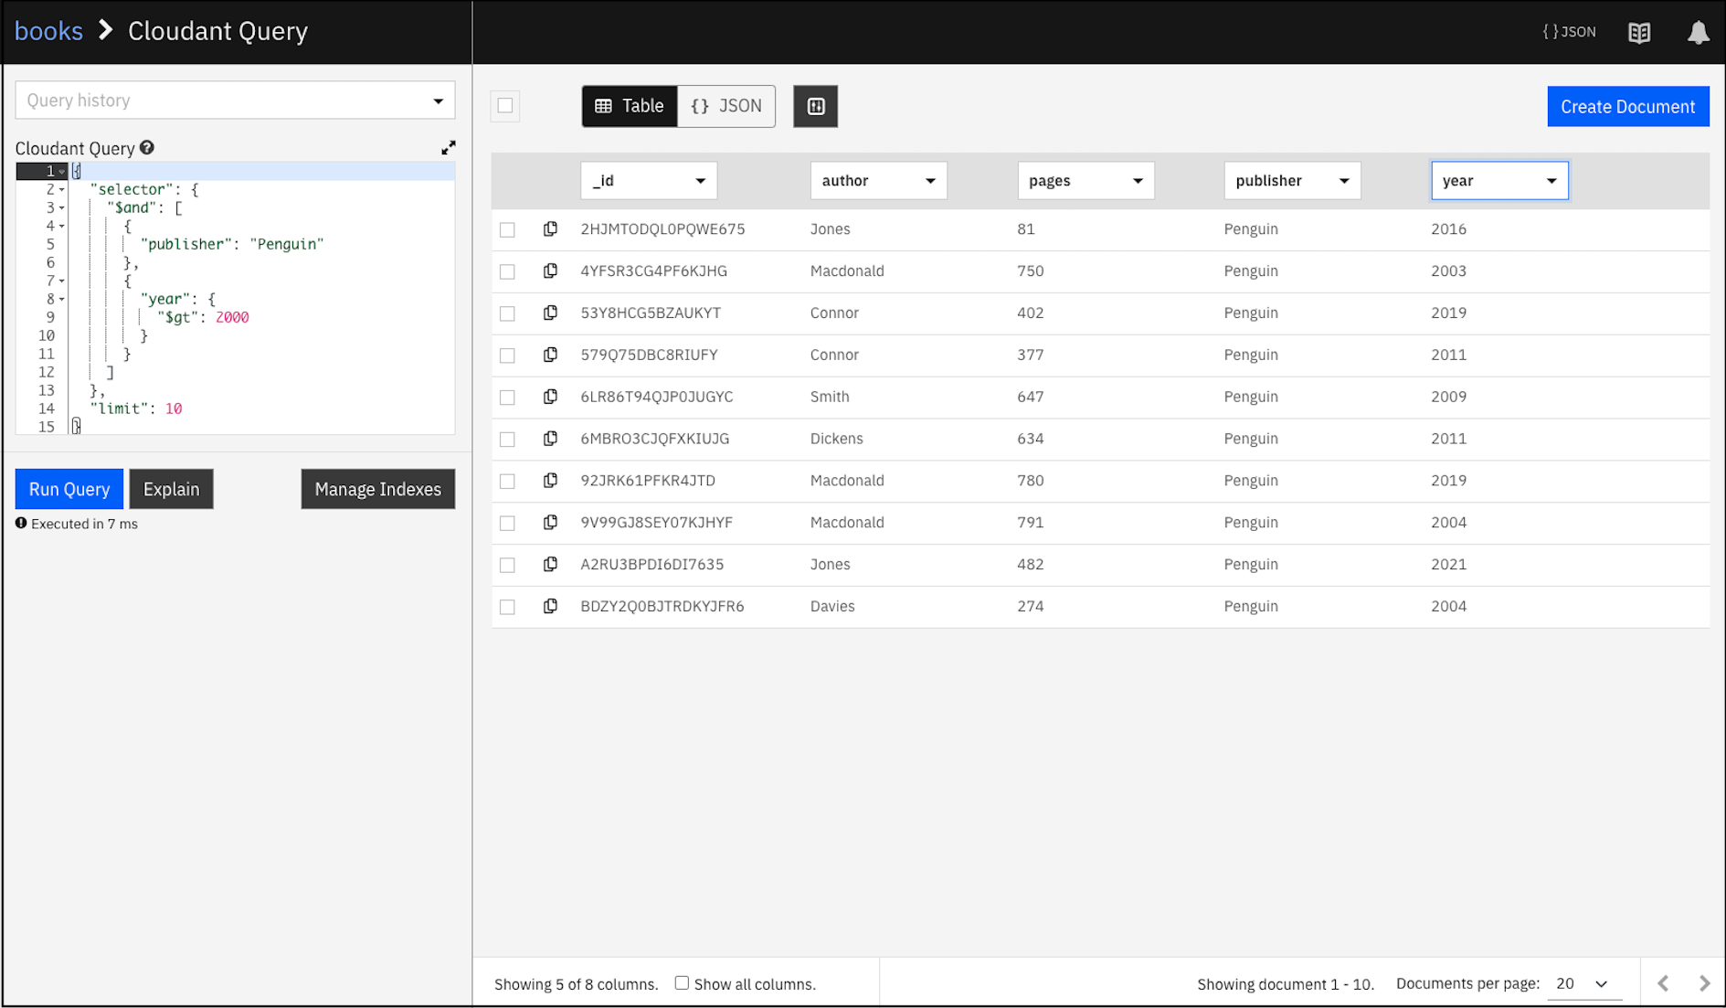Open the column visibility settings icon
The image size is (1726, 1008).
(815, 106)
